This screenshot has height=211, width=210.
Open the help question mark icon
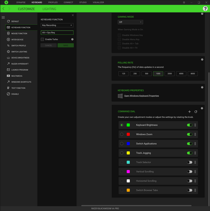(x=205, y=9)
